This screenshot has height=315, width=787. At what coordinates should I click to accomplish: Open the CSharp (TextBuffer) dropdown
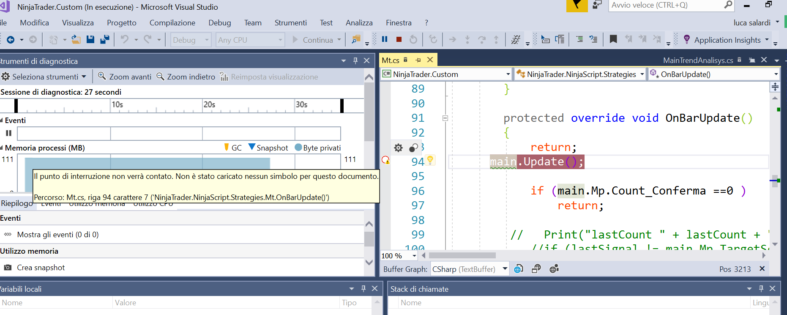470,269
